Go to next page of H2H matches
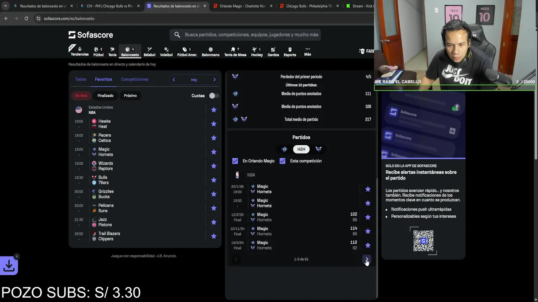The height and width of the screenshot is (302, 538). pyautogui.click(x=367, y=259)
